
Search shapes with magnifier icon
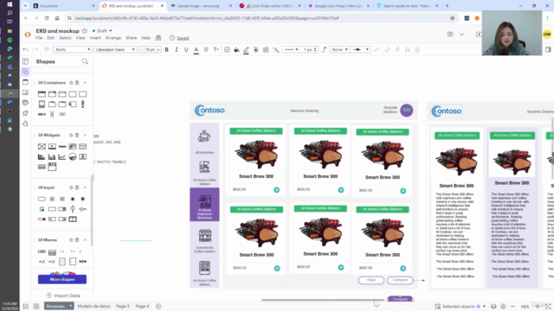(x=85, y=61)
